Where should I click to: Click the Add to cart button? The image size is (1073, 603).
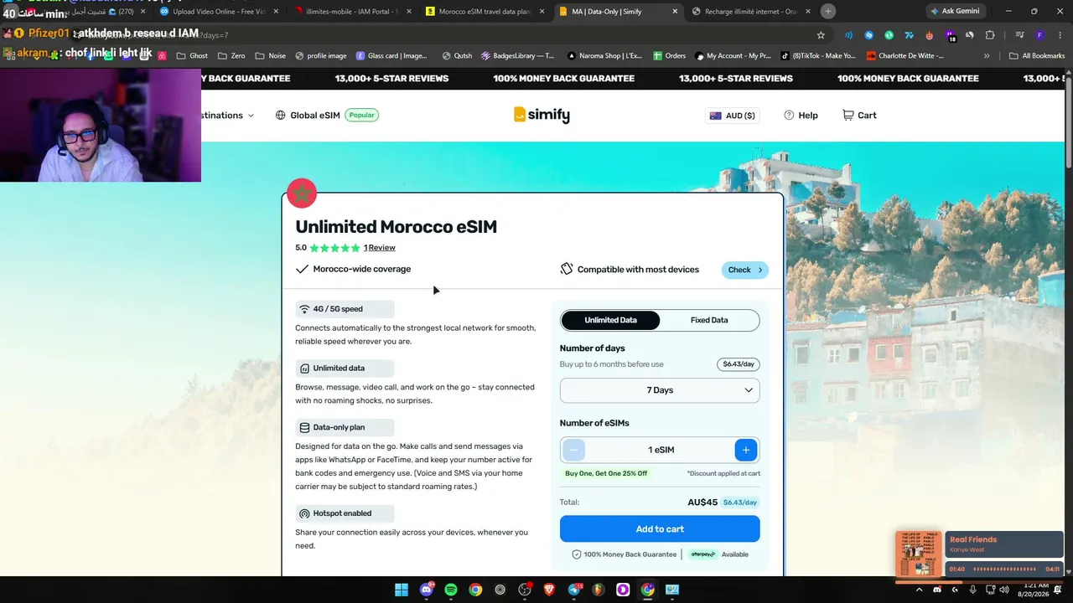click(x=660, y=529)
